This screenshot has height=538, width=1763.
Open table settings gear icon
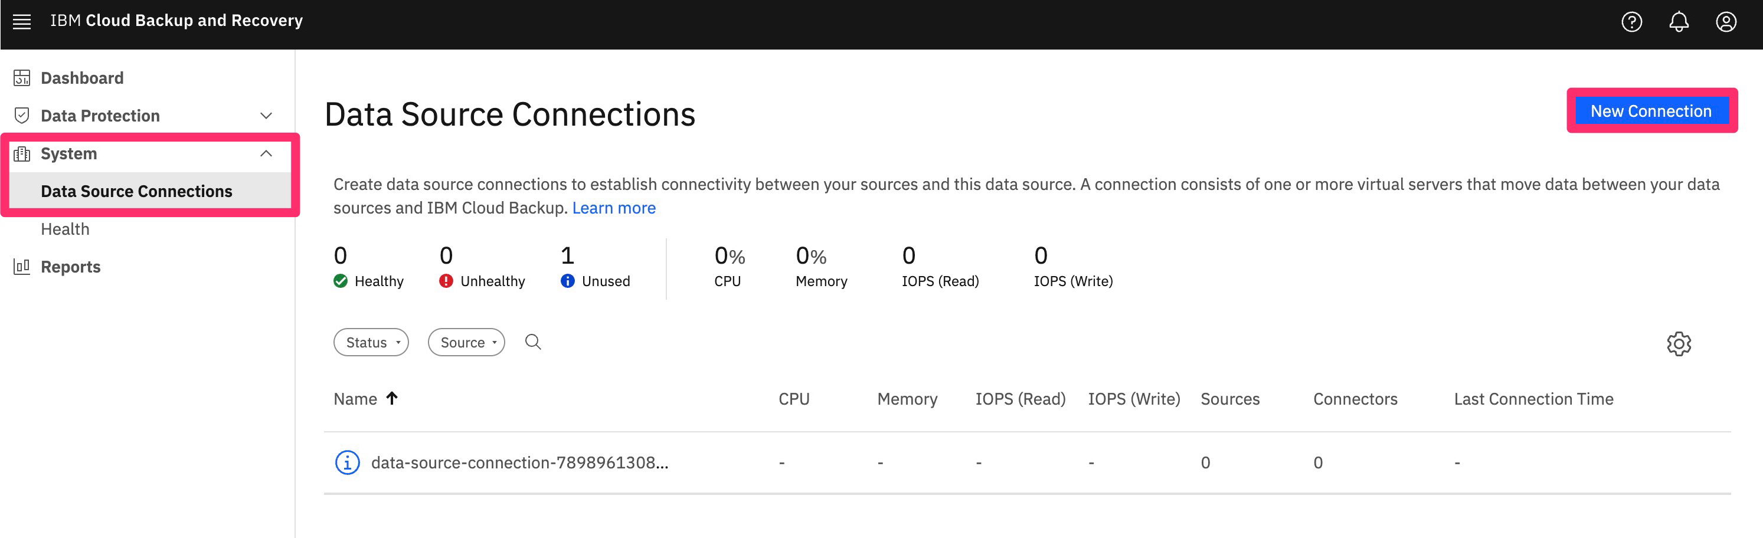[1678, 343]
